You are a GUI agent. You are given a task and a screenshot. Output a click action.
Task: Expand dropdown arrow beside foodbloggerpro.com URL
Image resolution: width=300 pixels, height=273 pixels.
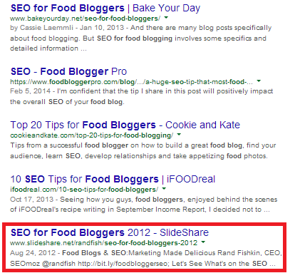(259, 81)
